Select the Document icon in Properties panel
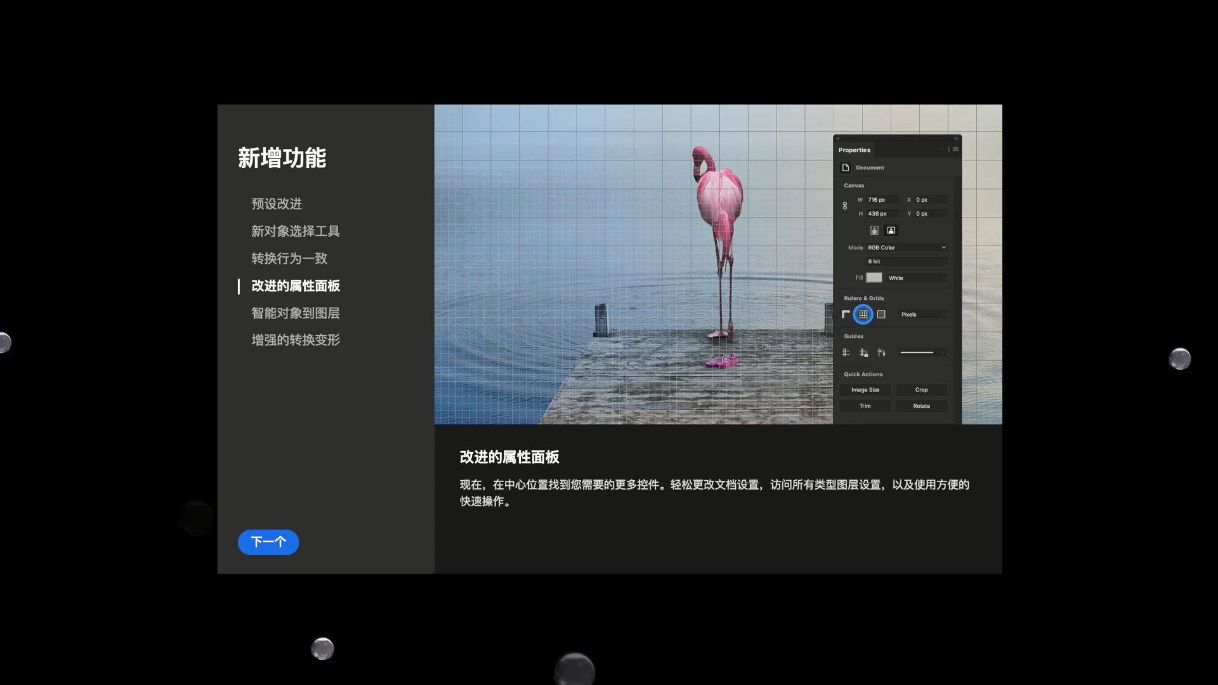This screenshot has height=685, width=1218. [x=846, y=167]
